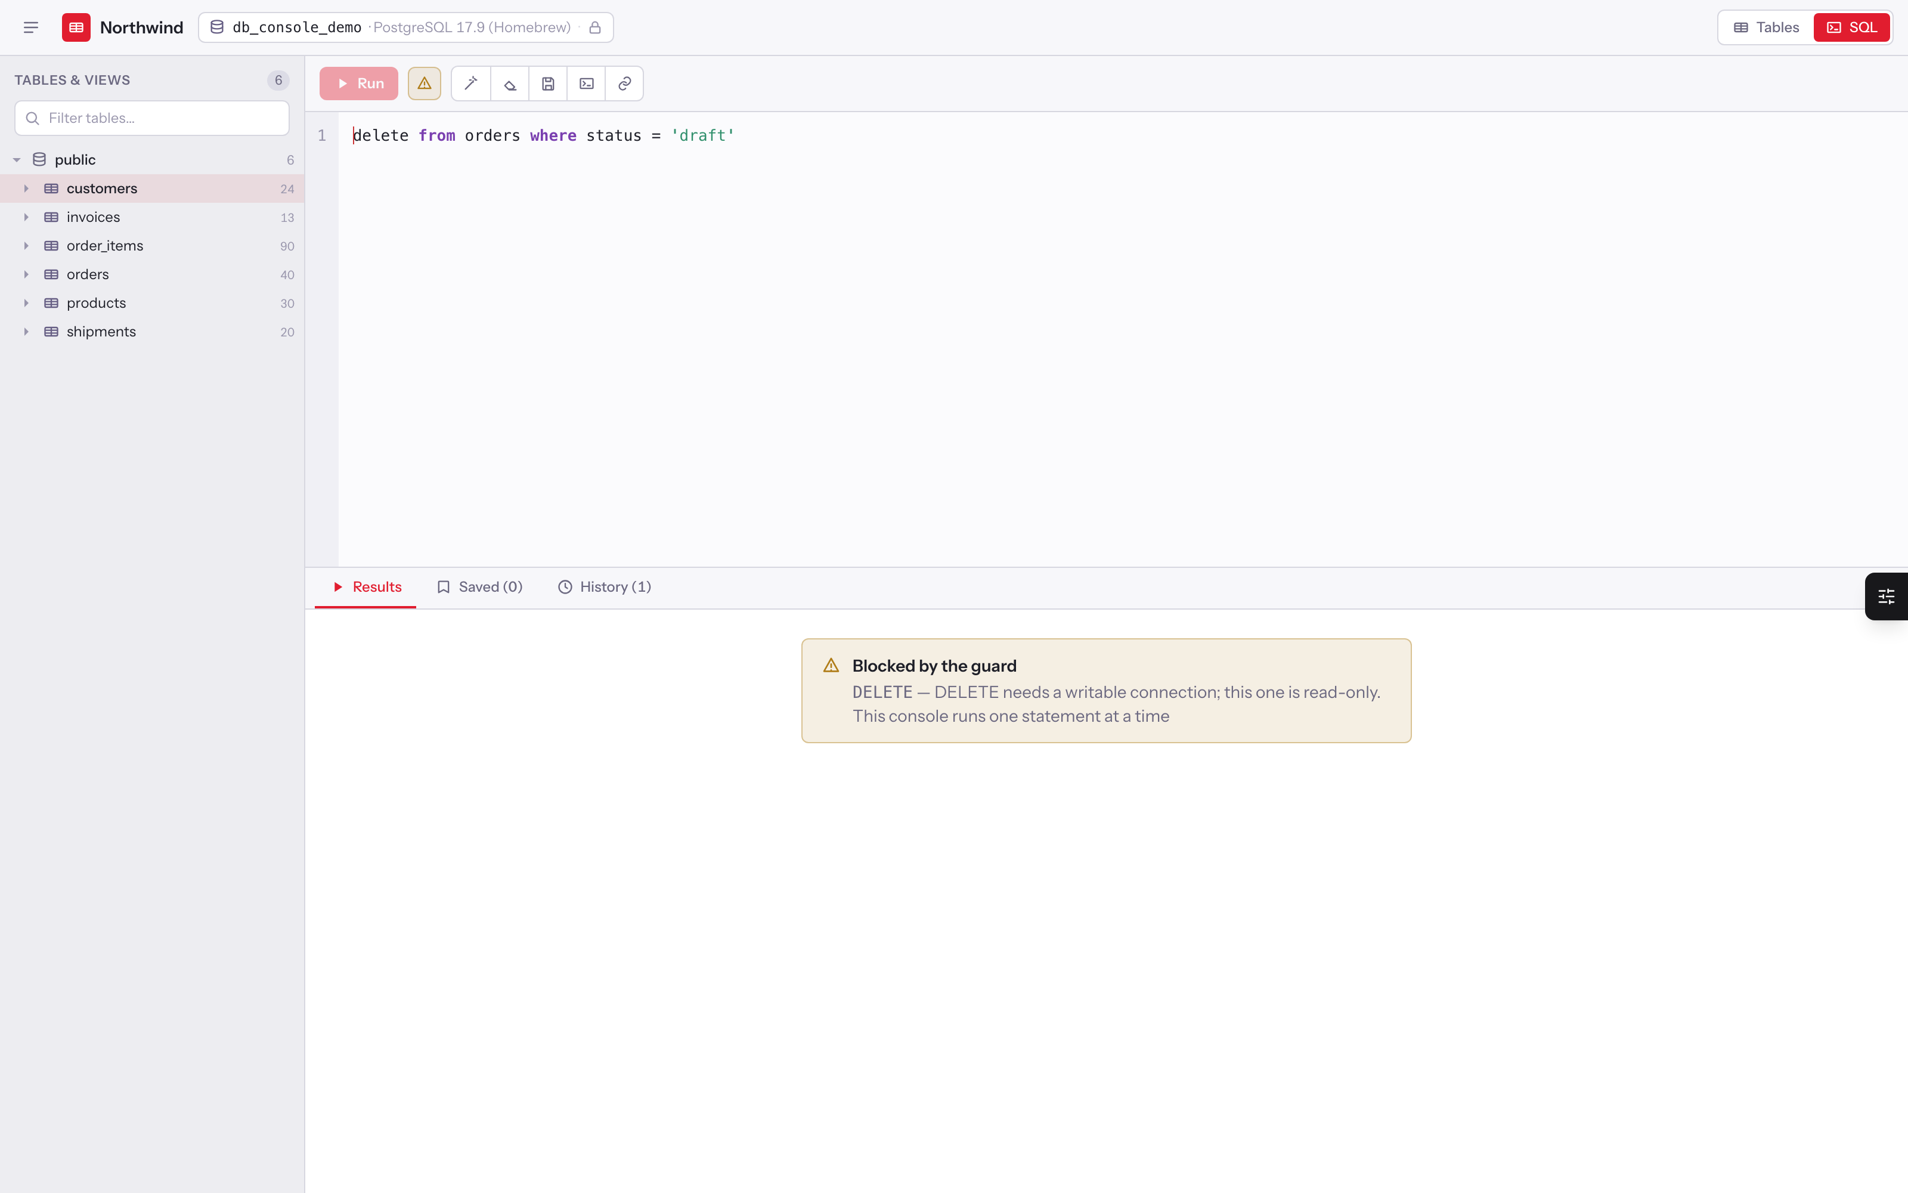This screenshot has height=1193, width=1908.
Task: Click the 'draft' string in the query
Action: click(x=702, y=136)
